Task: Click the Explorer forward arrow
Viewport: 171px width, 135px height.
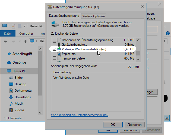Action: tap(14, 41)
